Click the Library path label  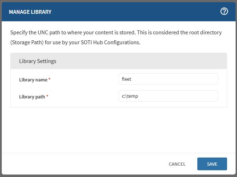coord(32,97)
